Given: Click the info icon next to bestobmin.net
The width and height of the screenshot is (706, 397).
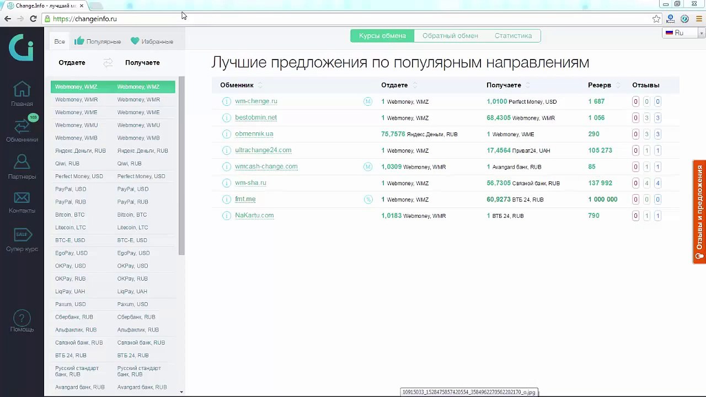Looking at the screenshot, I should [226, 118].
